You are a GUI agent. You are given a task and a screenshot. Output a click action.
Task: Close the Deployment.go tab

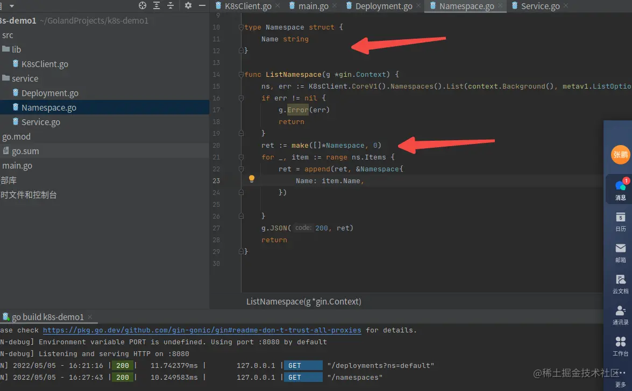418,5
